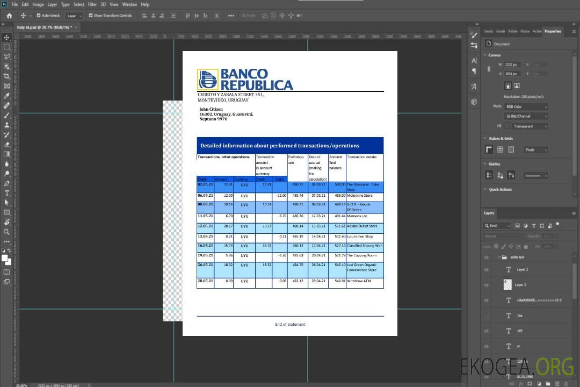Hide Layer 2 with its eye icon
580x387 pixels.
[487, 270]
